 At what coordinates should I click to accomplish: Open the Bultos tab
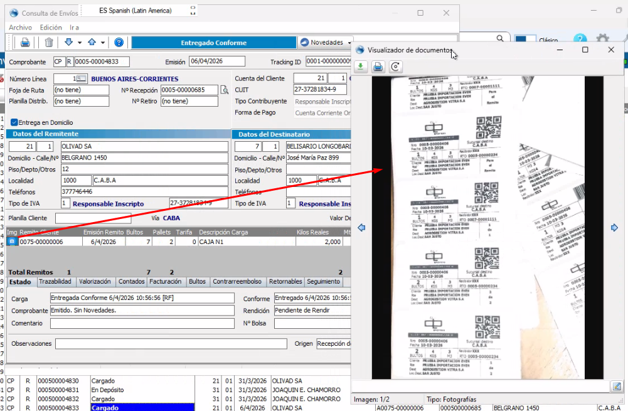[x=197, y=282]
